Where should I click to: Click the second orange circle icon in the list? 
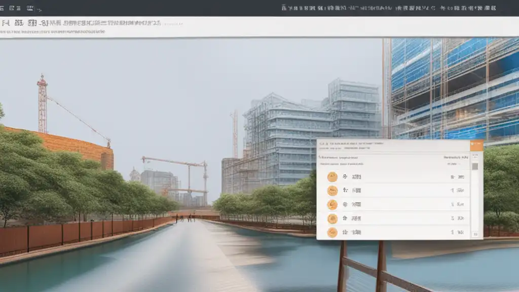click(332, 191)
